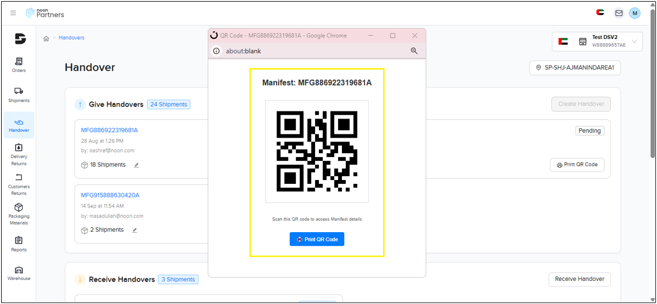Open the M user avatar
Screen dimensions: 657x304
coord(635,13)
